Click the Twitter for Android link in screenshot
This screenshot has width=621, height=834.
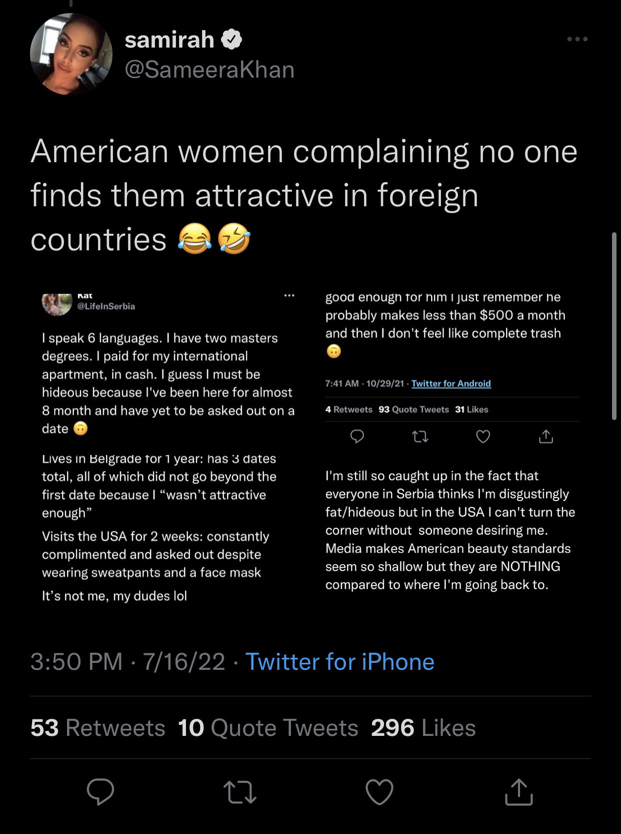tap(451, 383)
